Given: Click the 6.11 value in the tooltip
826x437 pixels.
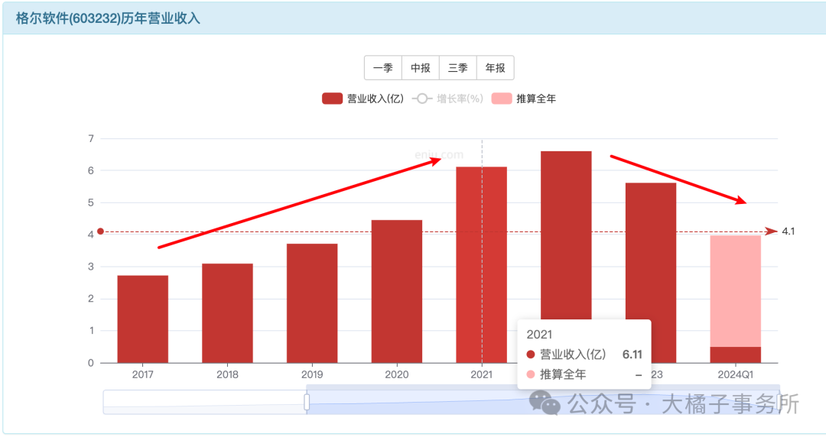Looking at the screenshot, I should click(x=633, y=354).
